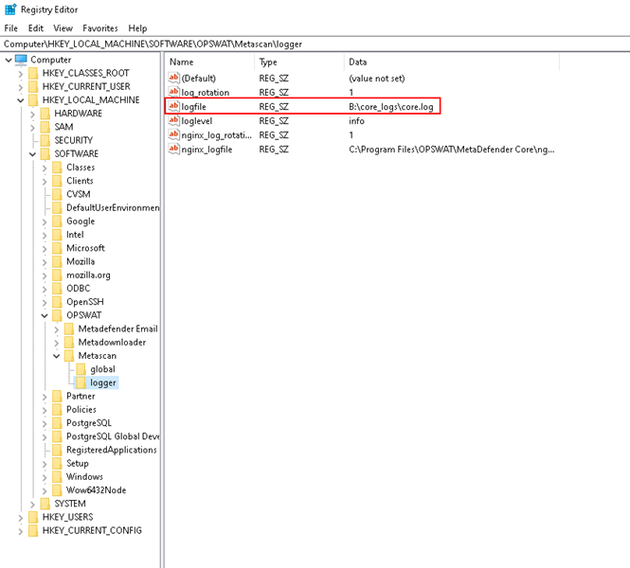Open the Favorites menu
The width and height of the screenshot is (630, 568).
100,28
